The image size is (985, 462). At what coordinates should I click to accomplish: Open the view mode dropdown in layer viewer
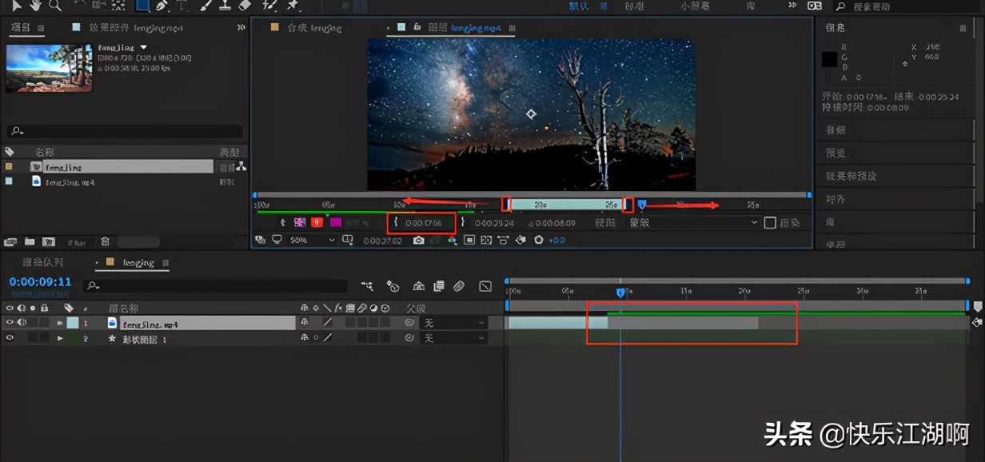click(x=692, y=223)
